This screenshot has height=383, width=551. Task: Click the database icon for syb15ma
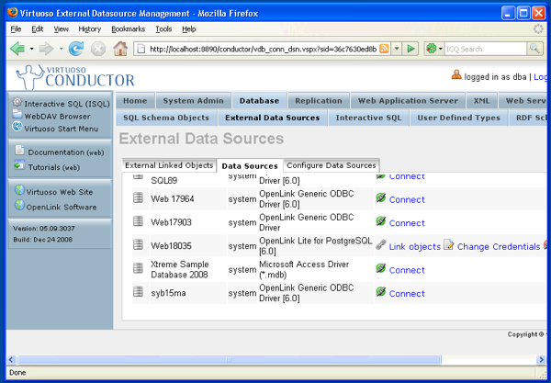(138, 292)
